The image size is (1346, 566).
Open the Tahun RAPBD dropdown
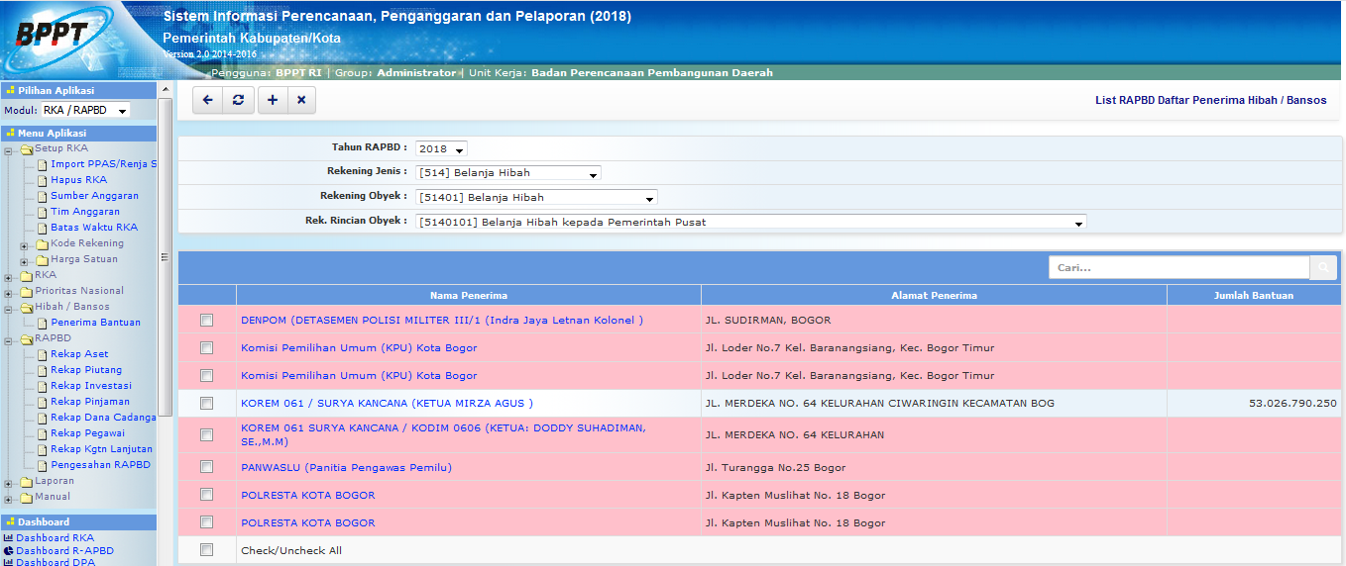tap(441, 149)
